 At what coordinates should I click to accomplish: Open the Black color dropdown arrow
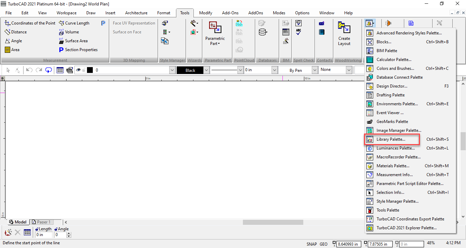tap(206, 70)
